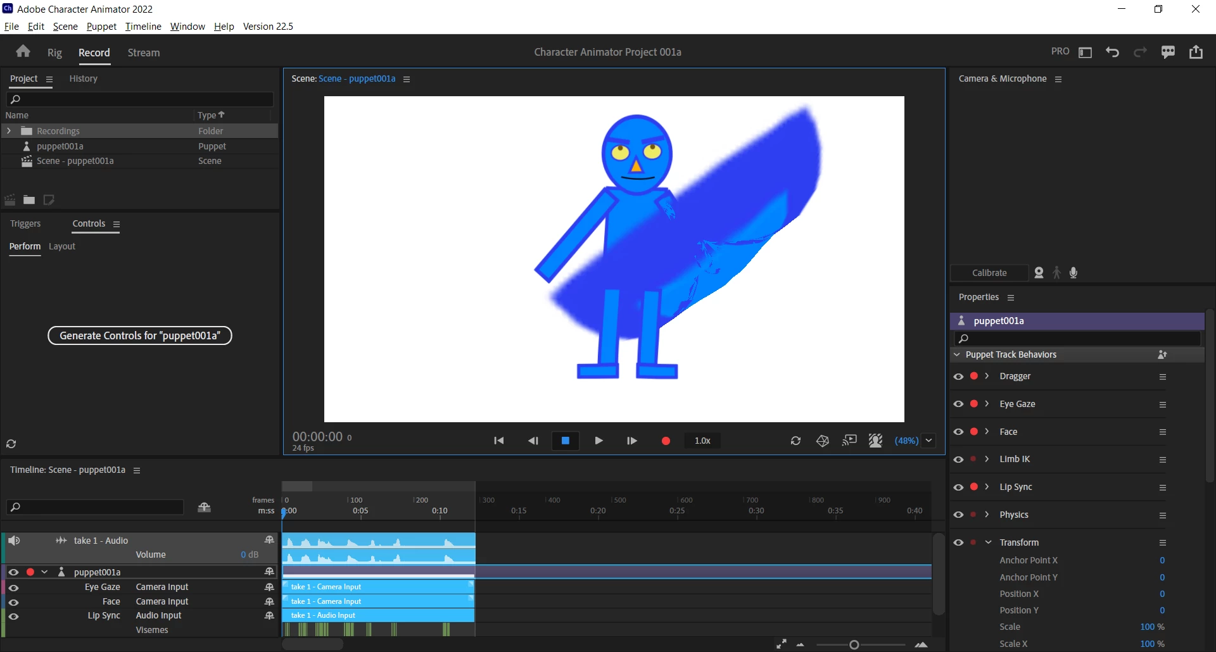
Task: Toggle workspace layout icon next to PRO
Action: click(x=1085, y=53)
